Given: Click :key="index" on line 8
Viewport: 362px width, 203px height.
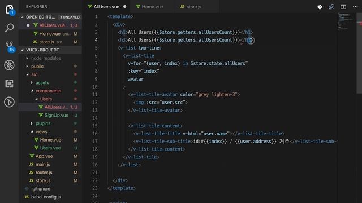Looking at the screenshot, I should coord(144,71).
